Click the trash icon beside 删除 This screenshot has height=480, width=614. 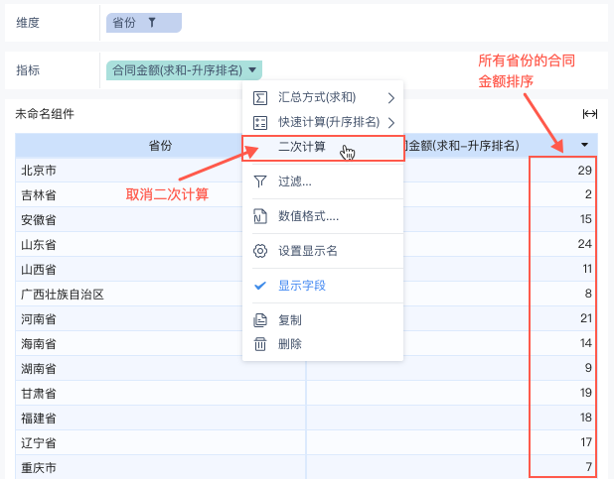260,344
